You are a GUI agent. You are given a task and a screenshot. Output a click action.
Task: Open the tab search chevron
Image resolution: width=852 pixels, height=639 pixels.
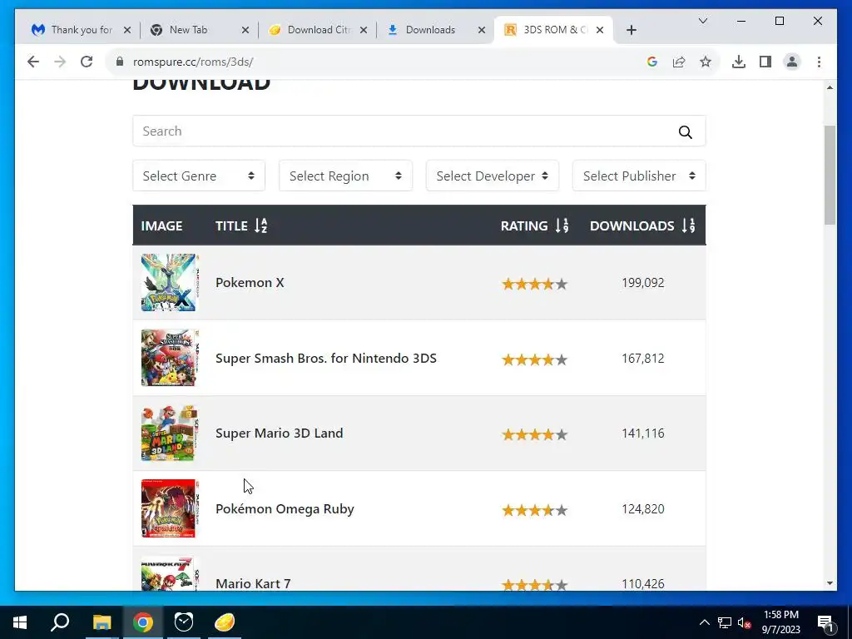tap(702, 21)
